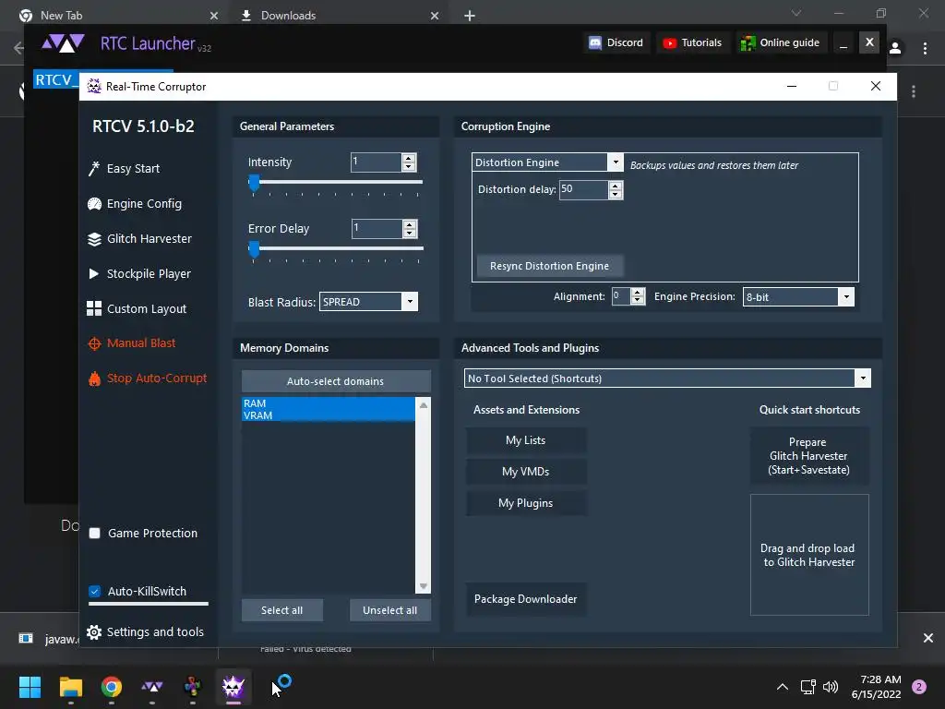The width and height of the screenshot is (945, 709).
Task: Increase Error Delay with up arrow
Action: pyautogui.click(x=409, y=224)
